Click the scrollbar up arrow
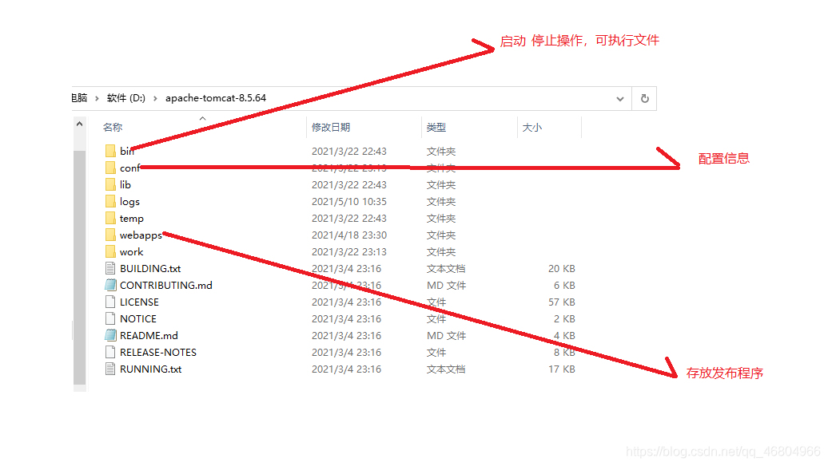The image size is (828, 466). pos(79,124)
